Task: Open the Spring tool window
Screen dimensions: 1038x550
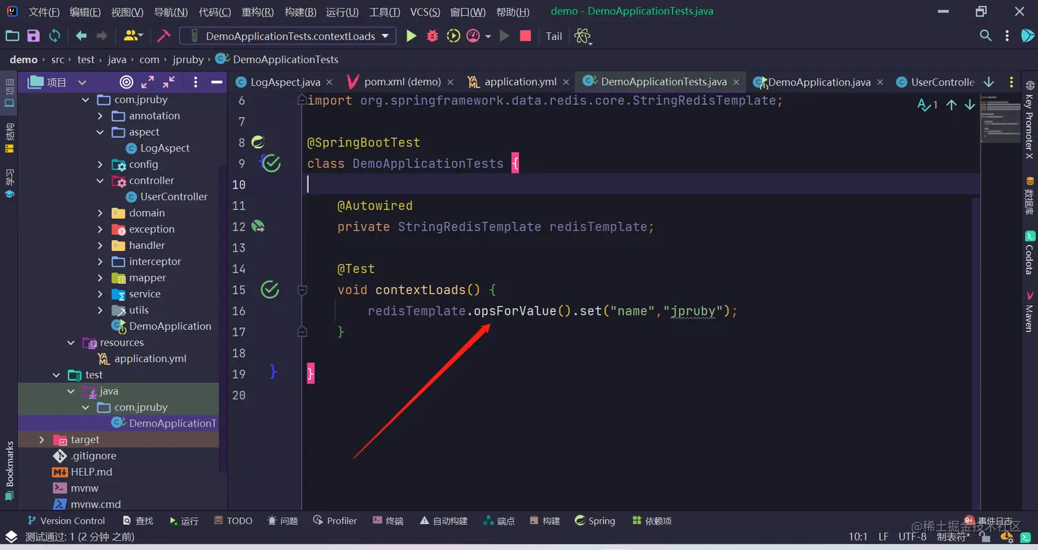Action: [595, 521]
